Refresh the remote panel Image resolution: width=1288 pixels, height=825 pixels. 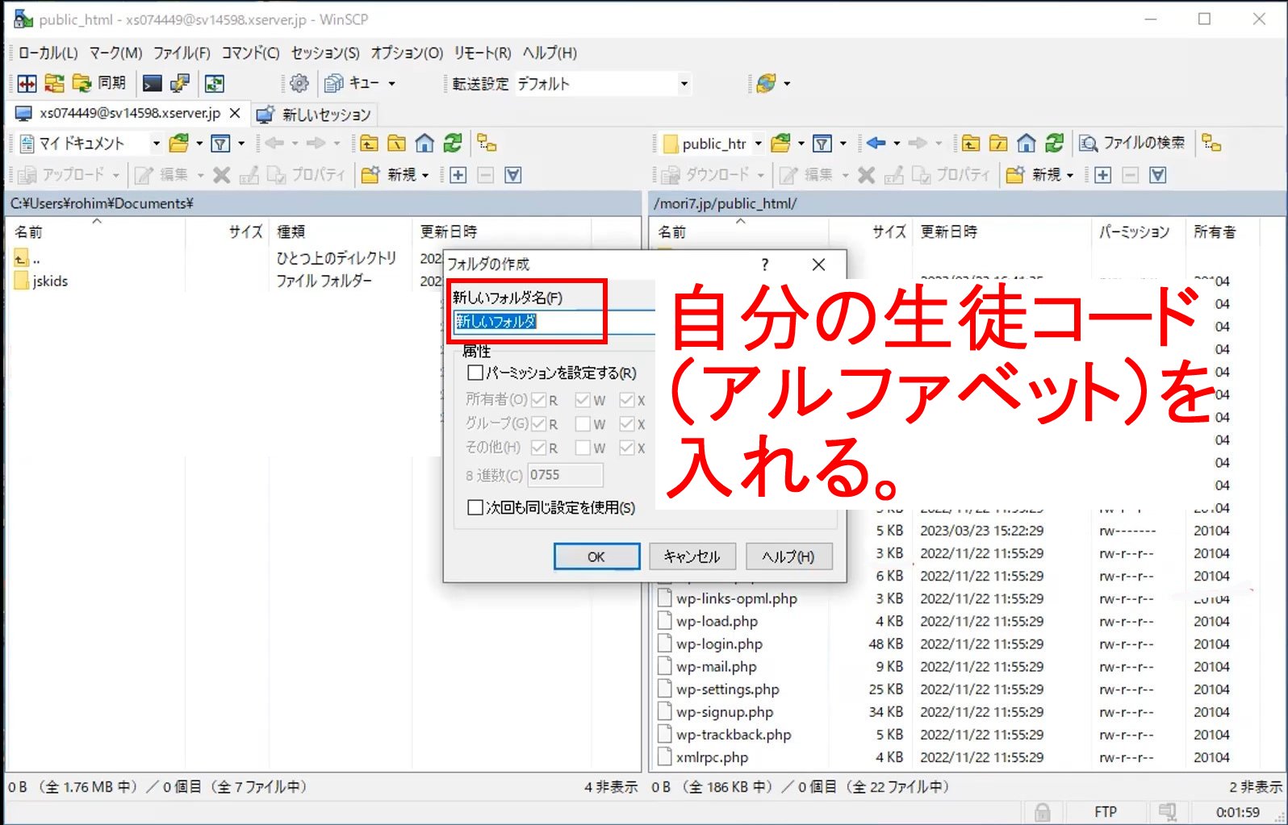click(x=1054, y=144)
